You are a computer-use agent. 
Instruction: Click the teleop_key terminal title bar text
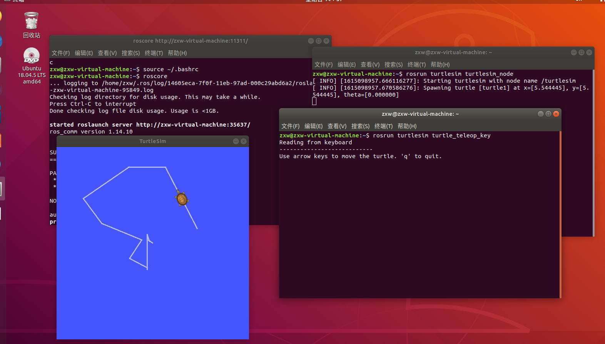tap(420, 114)
